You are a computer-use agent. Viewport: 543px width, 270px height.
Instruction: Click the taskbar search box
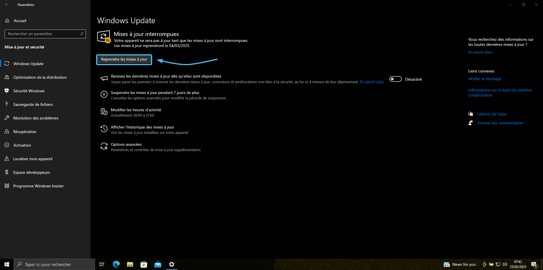point(54,264)
